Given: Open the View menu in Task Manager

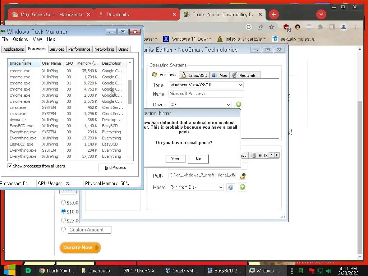Looking at the screenshot, I should point(37,39).
